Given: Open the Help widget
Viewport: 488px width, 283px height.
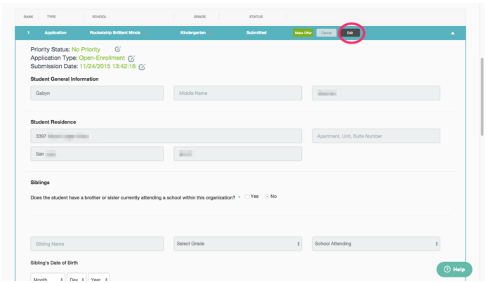Looking at the screenshot, I should point(454,269).
